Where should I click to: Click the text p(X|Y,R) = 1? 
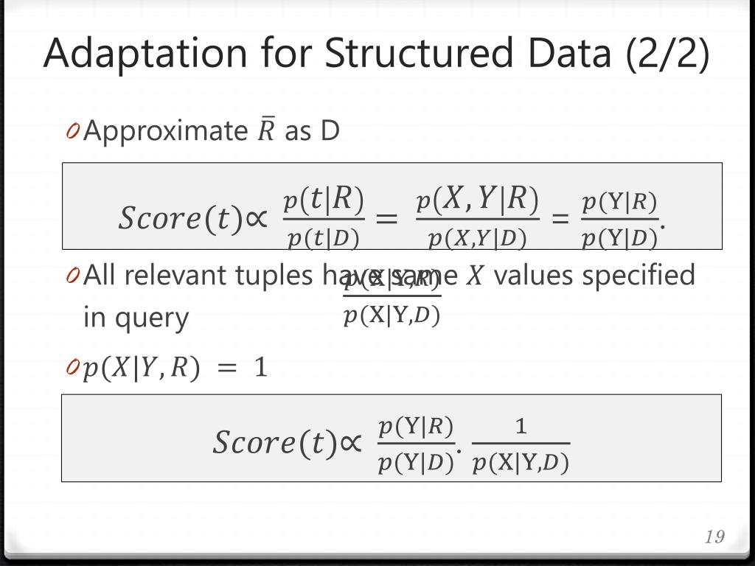tap(175, 368)
